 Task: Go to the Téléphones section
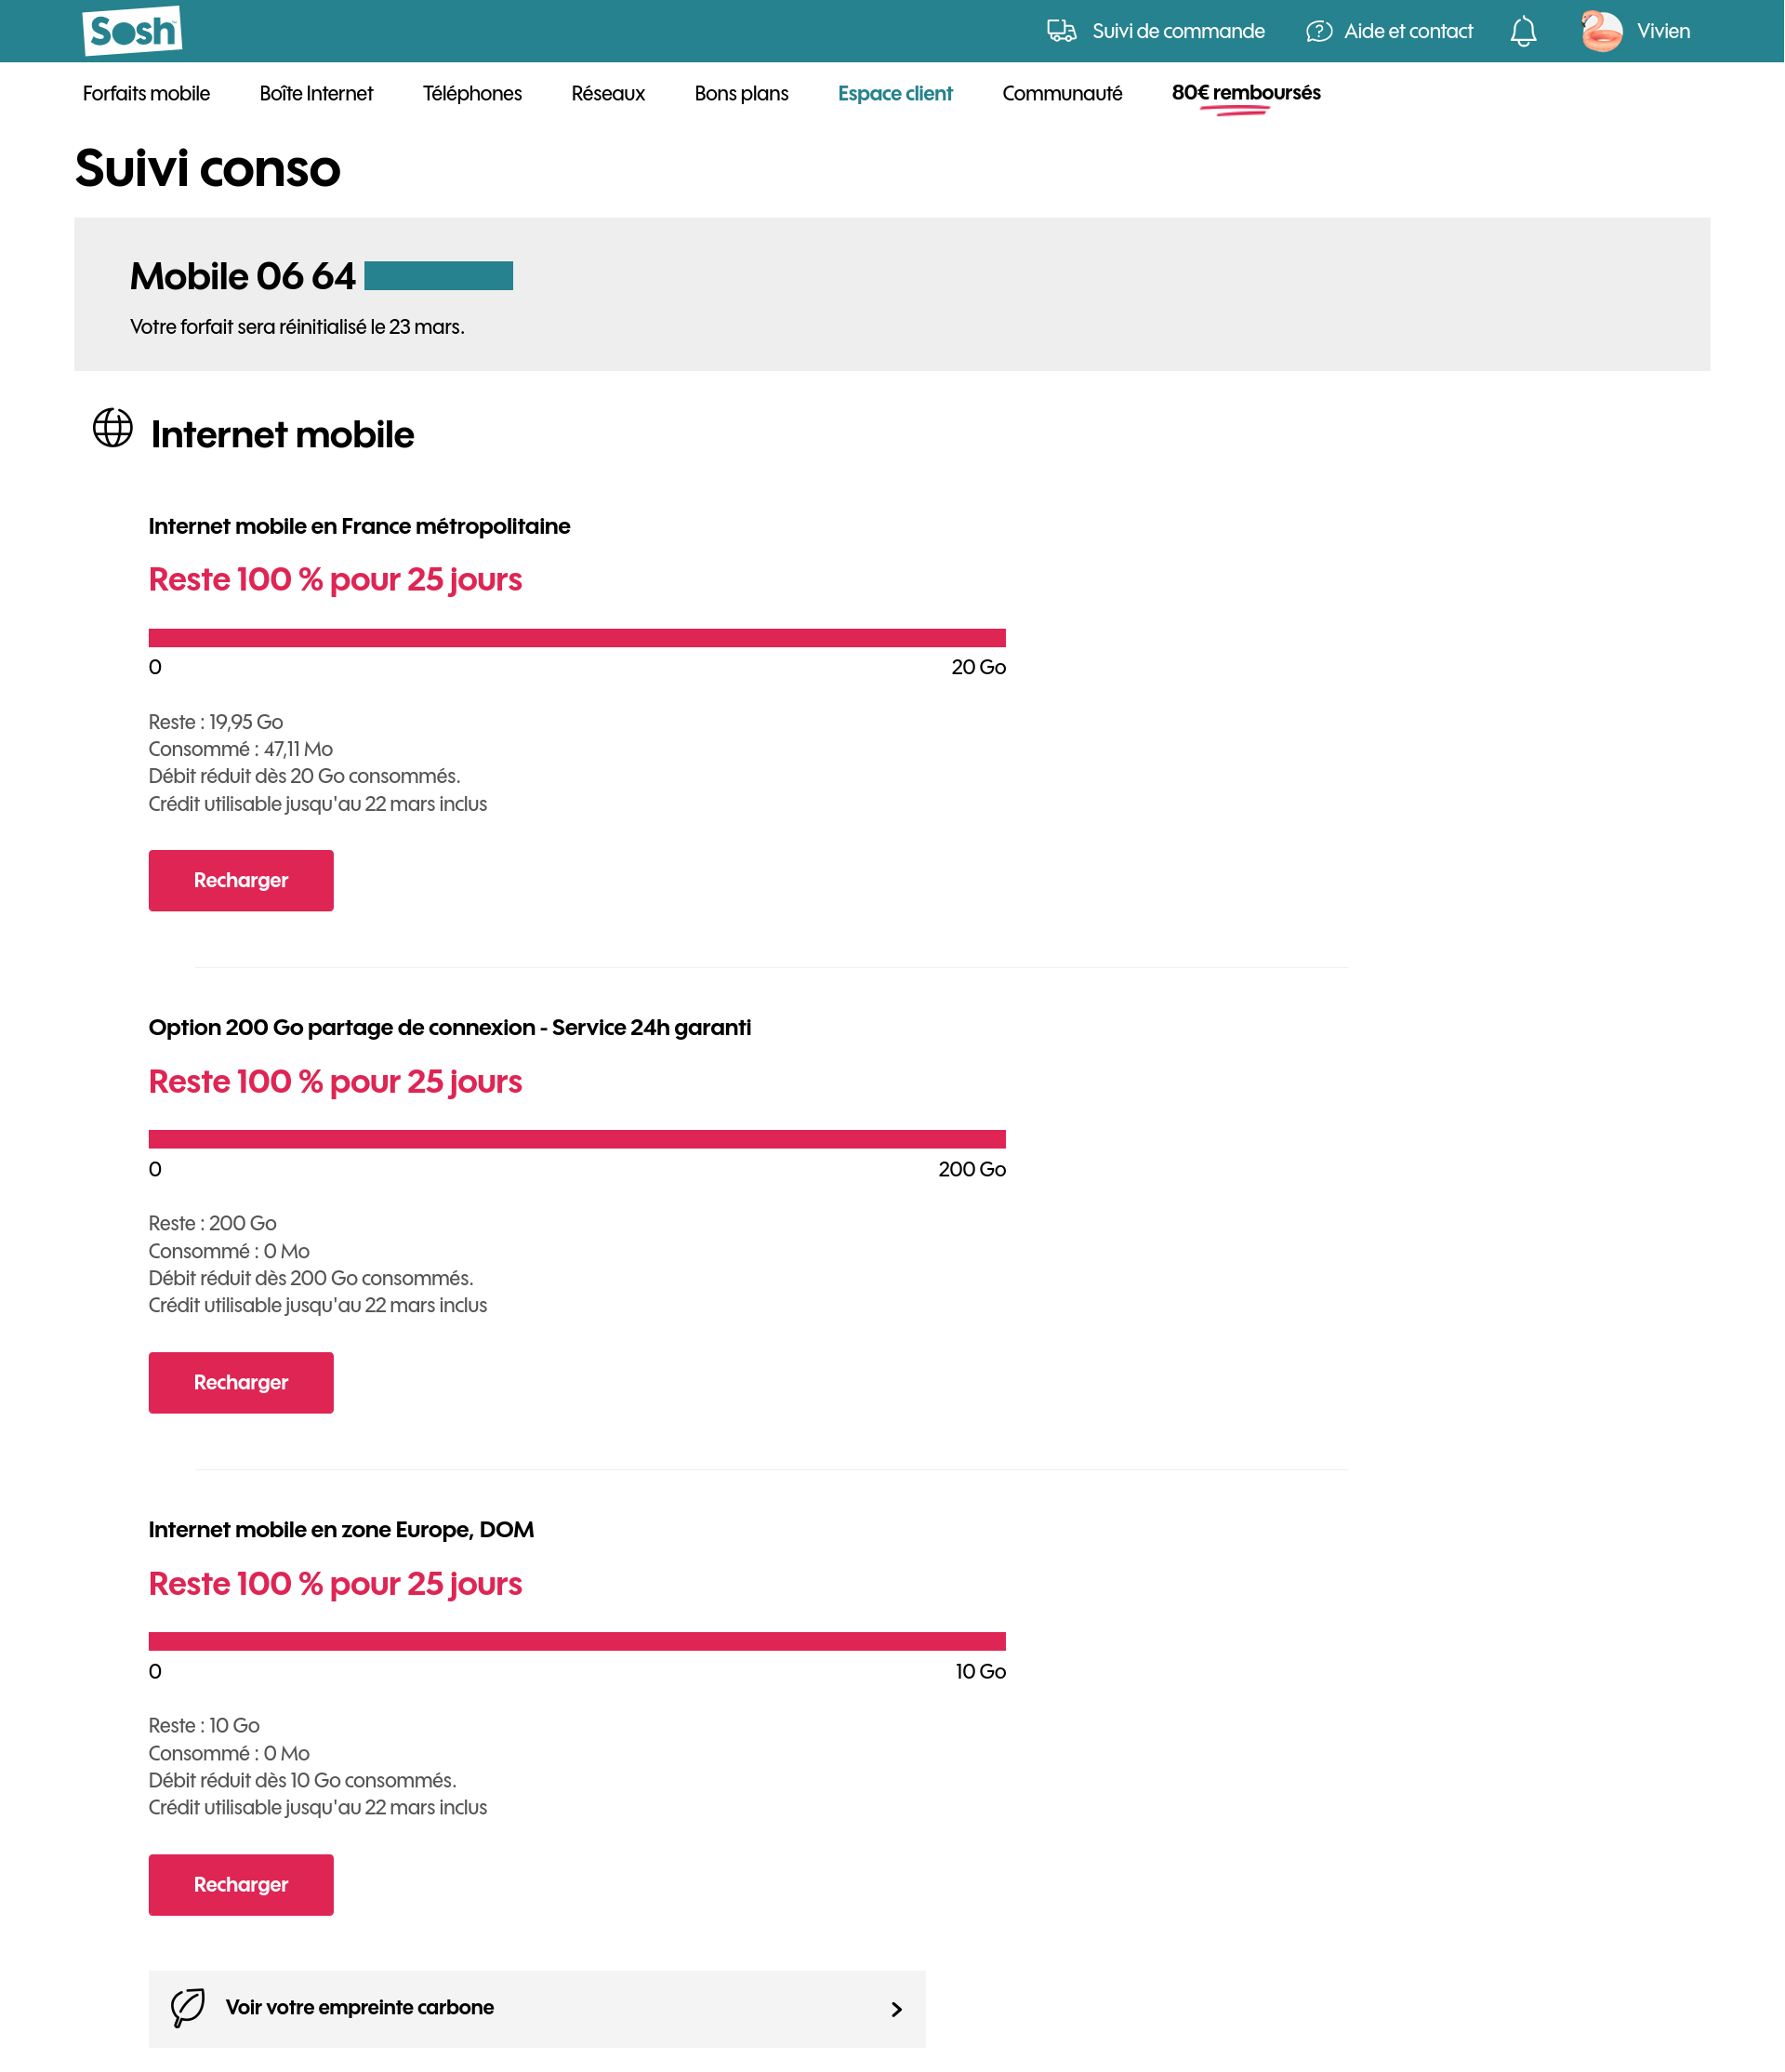pos(472,93)
